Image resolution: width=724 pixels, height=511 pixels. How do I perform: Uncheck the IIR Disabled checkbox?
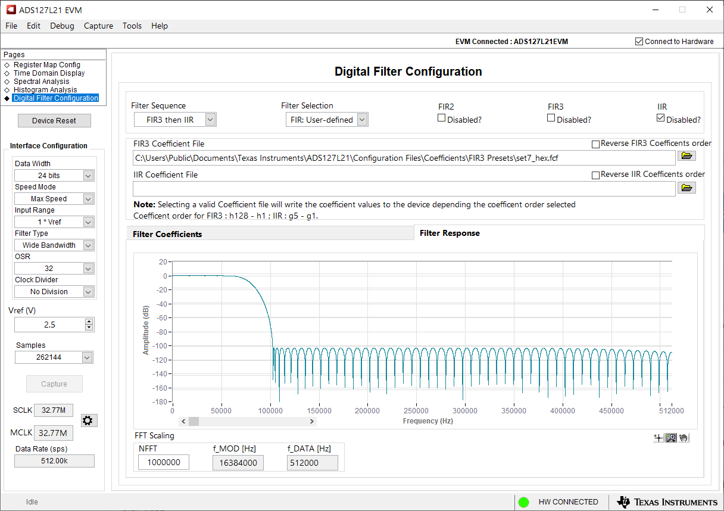pyautogui.click(x=660, y=119)
